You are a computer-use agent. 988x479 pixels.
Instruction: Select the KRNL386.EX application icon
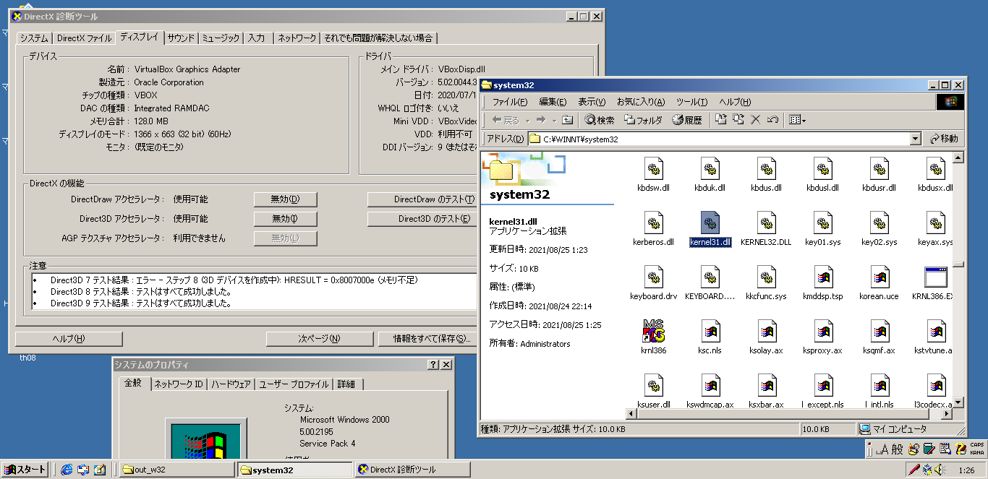click(x=935, y=277)
